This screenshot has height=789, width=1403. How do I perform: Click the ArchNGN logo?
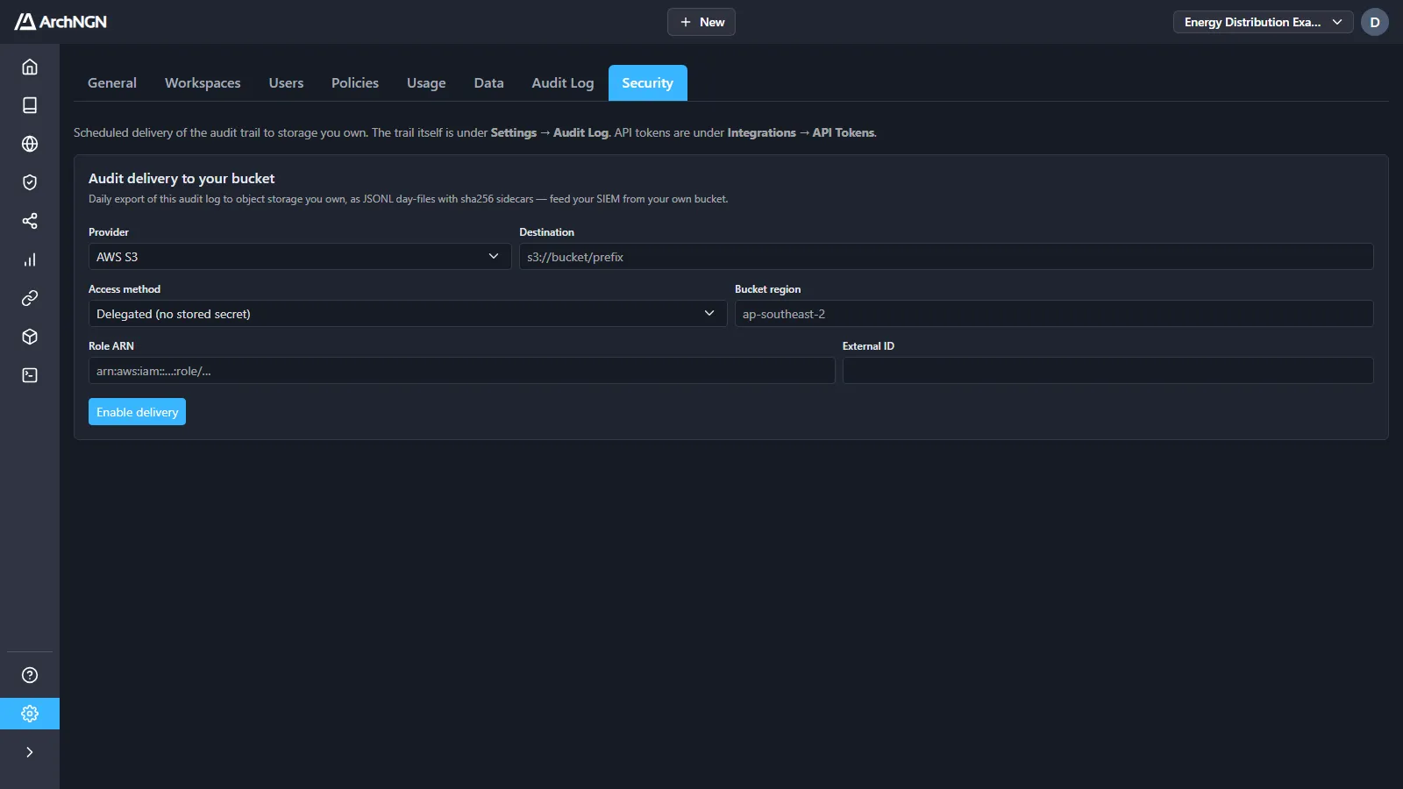[61, 22]
